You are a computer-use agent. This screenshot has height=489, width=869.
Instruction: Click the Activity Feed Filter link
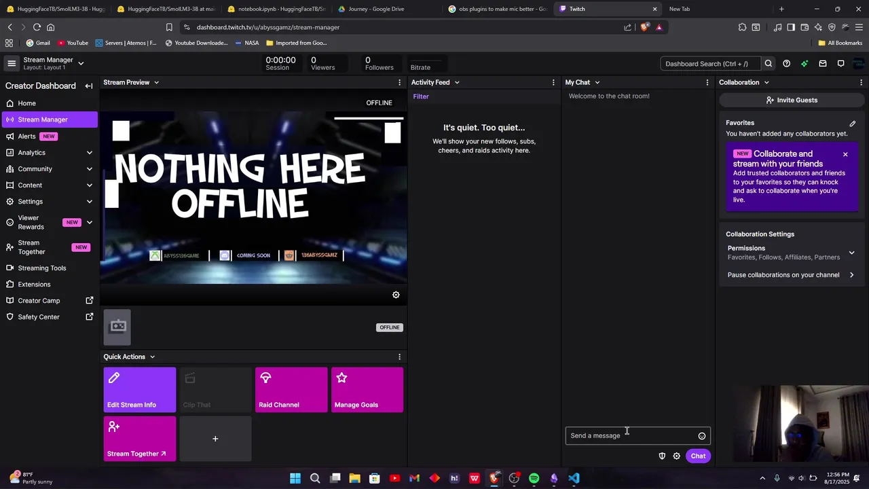point(421,96)
